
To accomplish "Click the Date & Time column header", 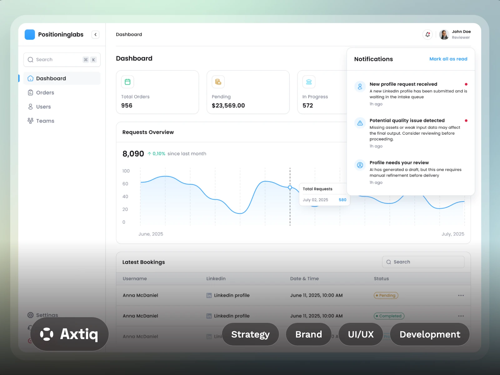I will tap(304, 278).
